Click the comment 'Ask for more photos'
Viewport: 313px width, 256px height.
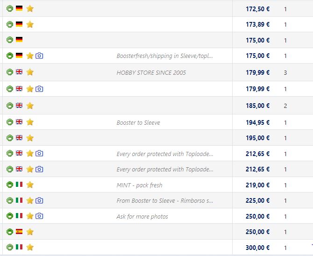pyautogui.click(x=142, y=216)
